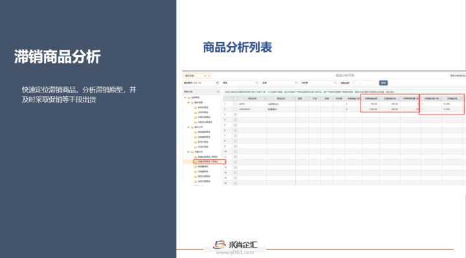
Task: Click the collapse icon on the category panel header
Action: pos(218,92)
